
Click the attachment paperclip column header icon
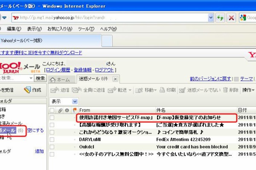point(60,110)
